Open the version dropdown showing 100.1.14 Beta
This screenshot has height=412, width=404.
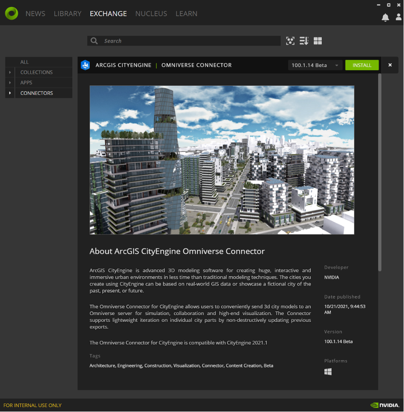[315, 65]
